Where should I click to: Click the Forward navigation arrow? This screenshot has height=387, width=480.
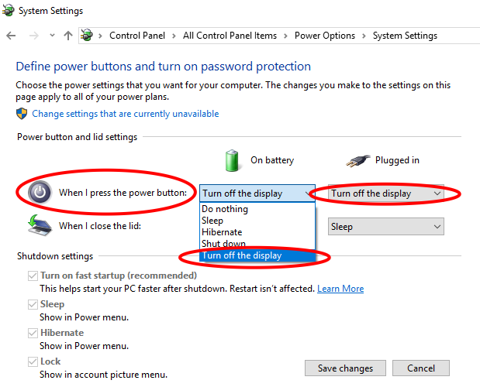tap(33, 36)
